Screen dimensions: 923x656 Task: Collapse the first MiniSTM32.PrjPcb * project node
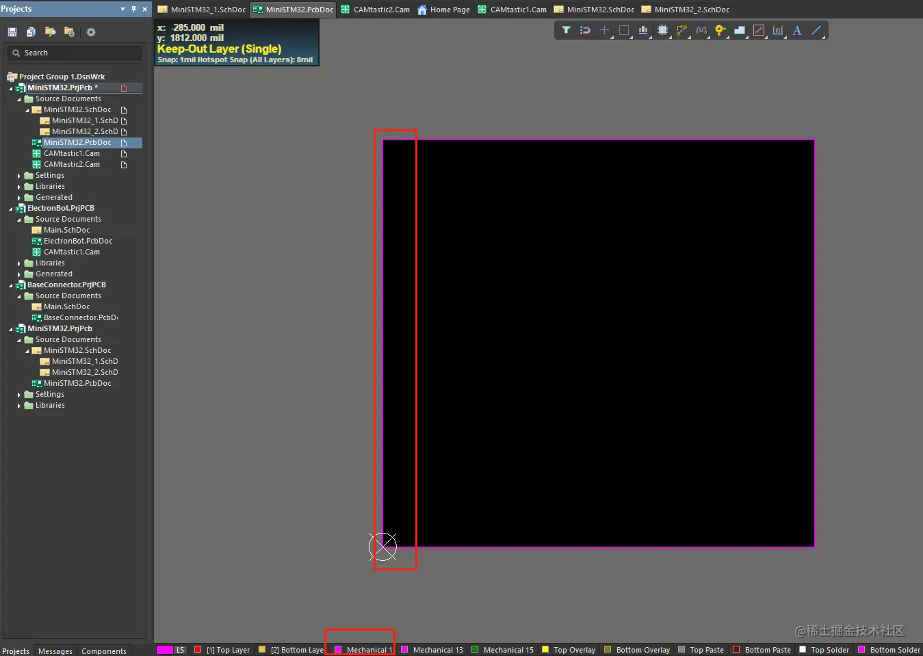pos(10,88)
